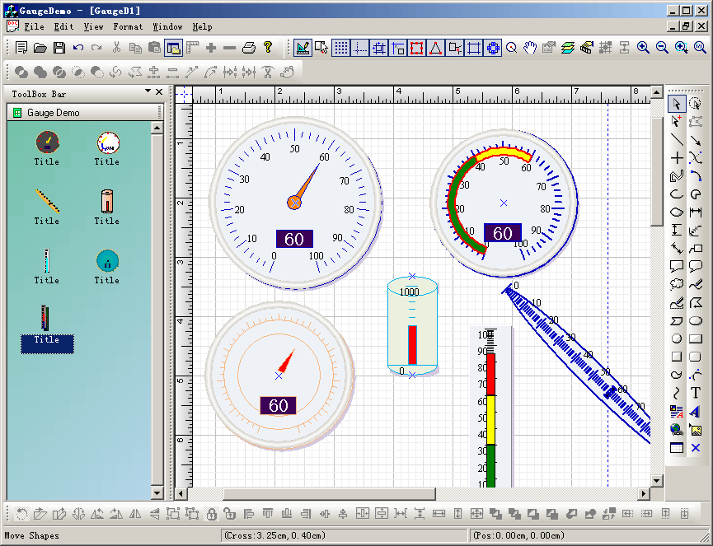
Task: Click the right arrow of the horizontal scrollbar
Action: pyautogui.click(x=645, y=493)
